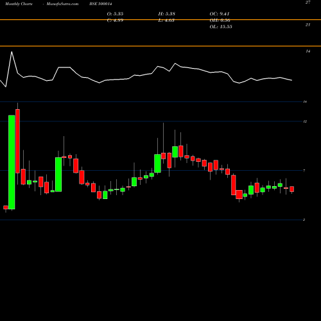The width and height of the screenshot is (321, 321).
Task: Click the low value 'L: 4.63'
Action: (x=166, y=21)
